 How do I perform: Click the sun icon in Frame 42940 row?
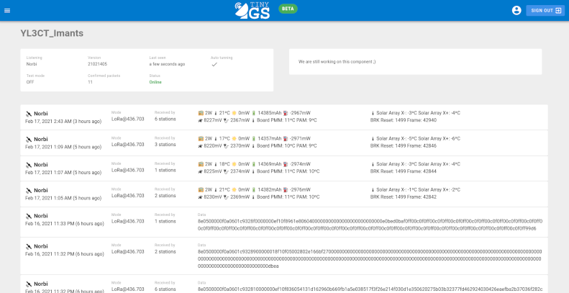tap(235, 113)
